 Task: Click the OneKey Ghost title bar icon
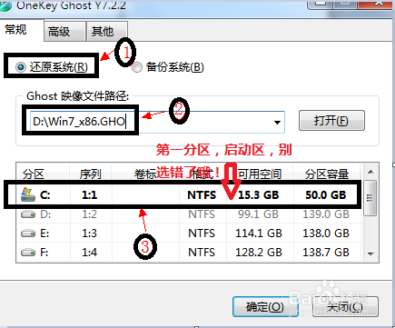coord(5,5)
